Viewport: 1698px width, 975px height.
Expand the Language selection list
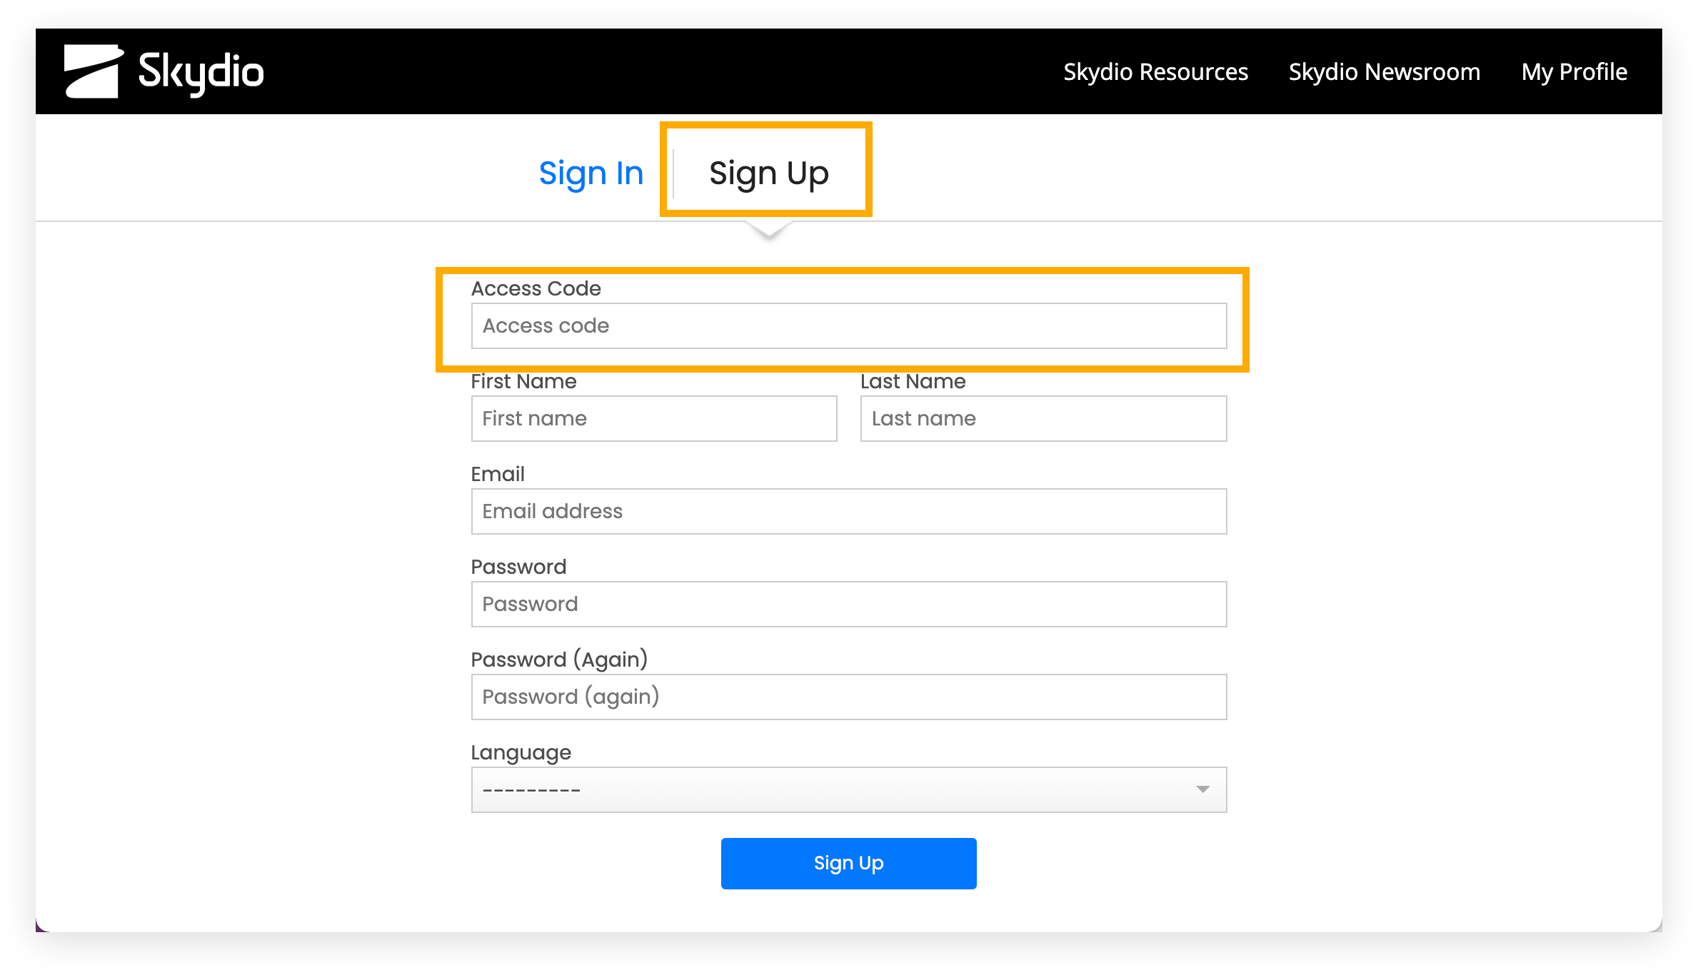coord(850,789)
